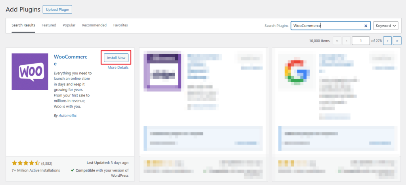Go to the next results page
This screenshot has width=406, height=185.
pos(387,41)
